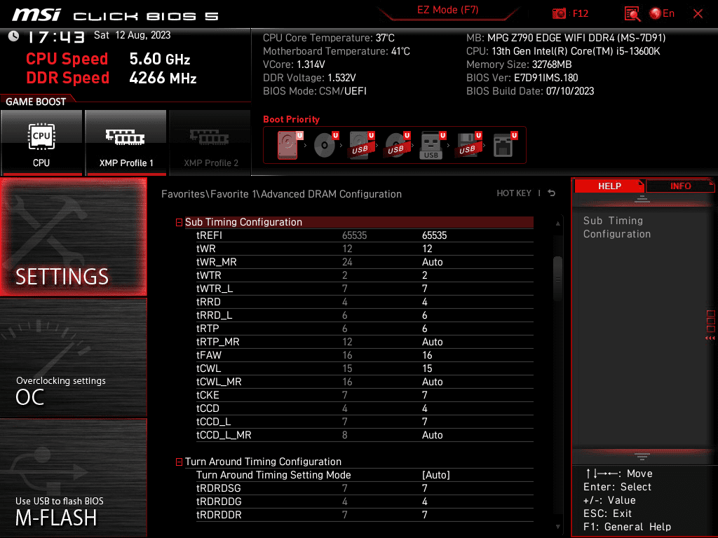Select the USB CD-ROM boot device icon
This screenshot has height=538, width=718.
point(398,145)
